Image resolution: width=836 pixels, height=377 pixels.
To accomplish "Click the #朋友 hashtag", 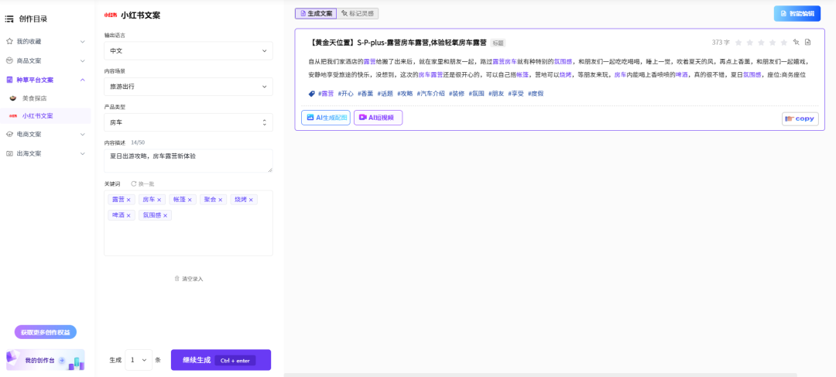I will 496,94.
